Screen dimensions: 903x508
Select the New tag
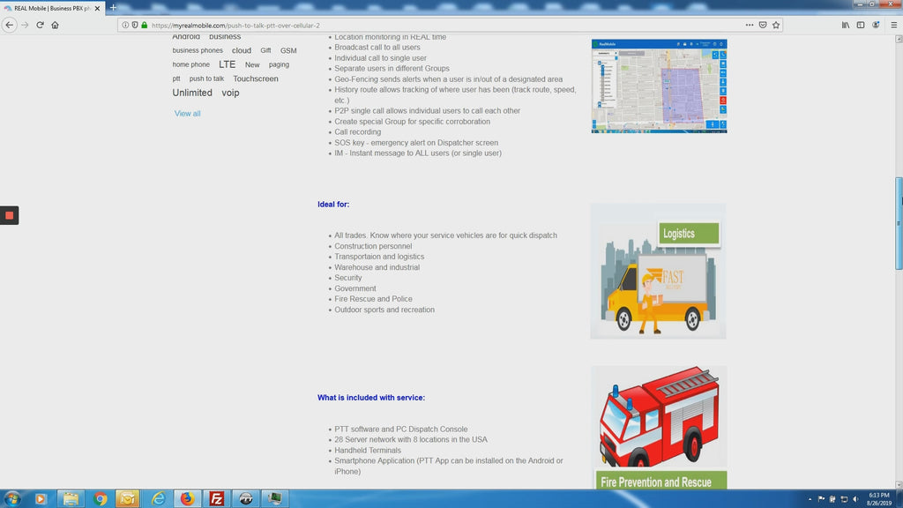[x=252, y=65]
